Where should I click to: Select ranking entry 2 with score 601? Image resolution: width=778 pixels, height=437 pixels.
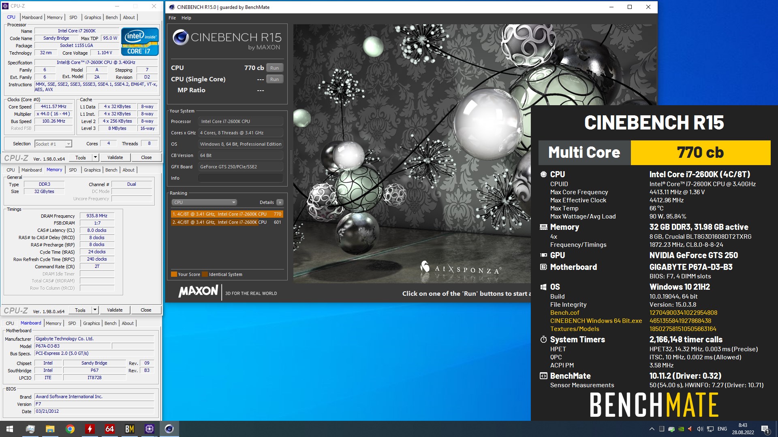pos(227,222)
